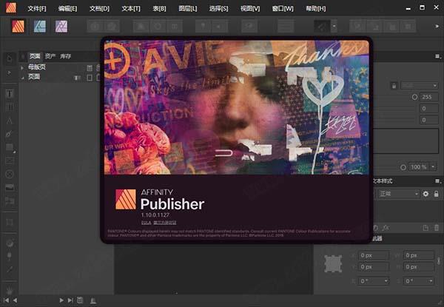Open the rotation 0° dropdown

pos(374,281)
